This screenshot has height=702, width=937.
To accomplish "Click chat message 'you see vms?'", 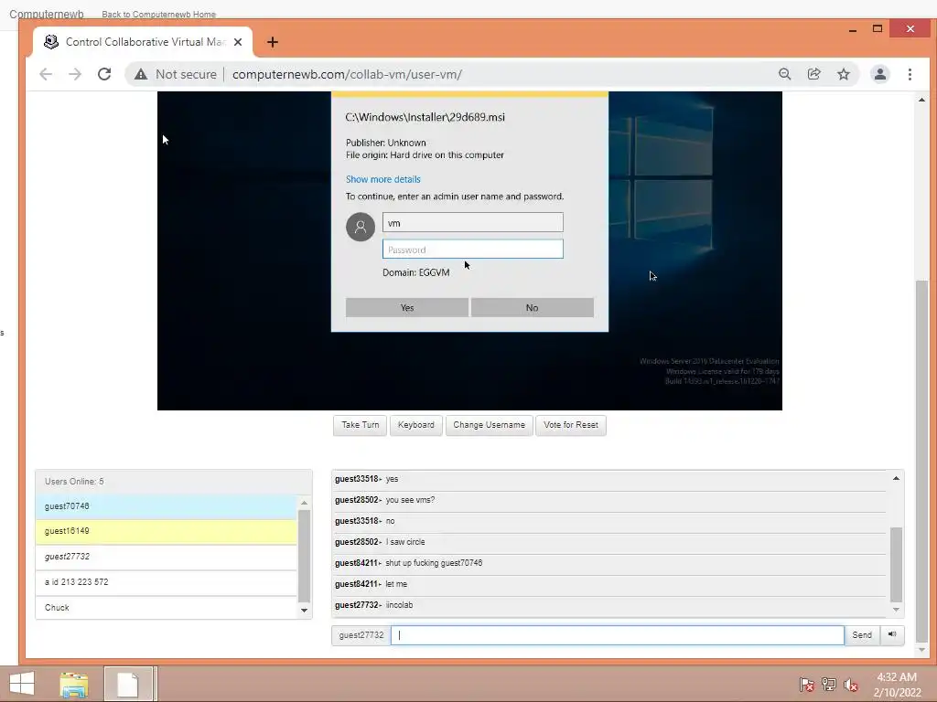I will 410,500.
